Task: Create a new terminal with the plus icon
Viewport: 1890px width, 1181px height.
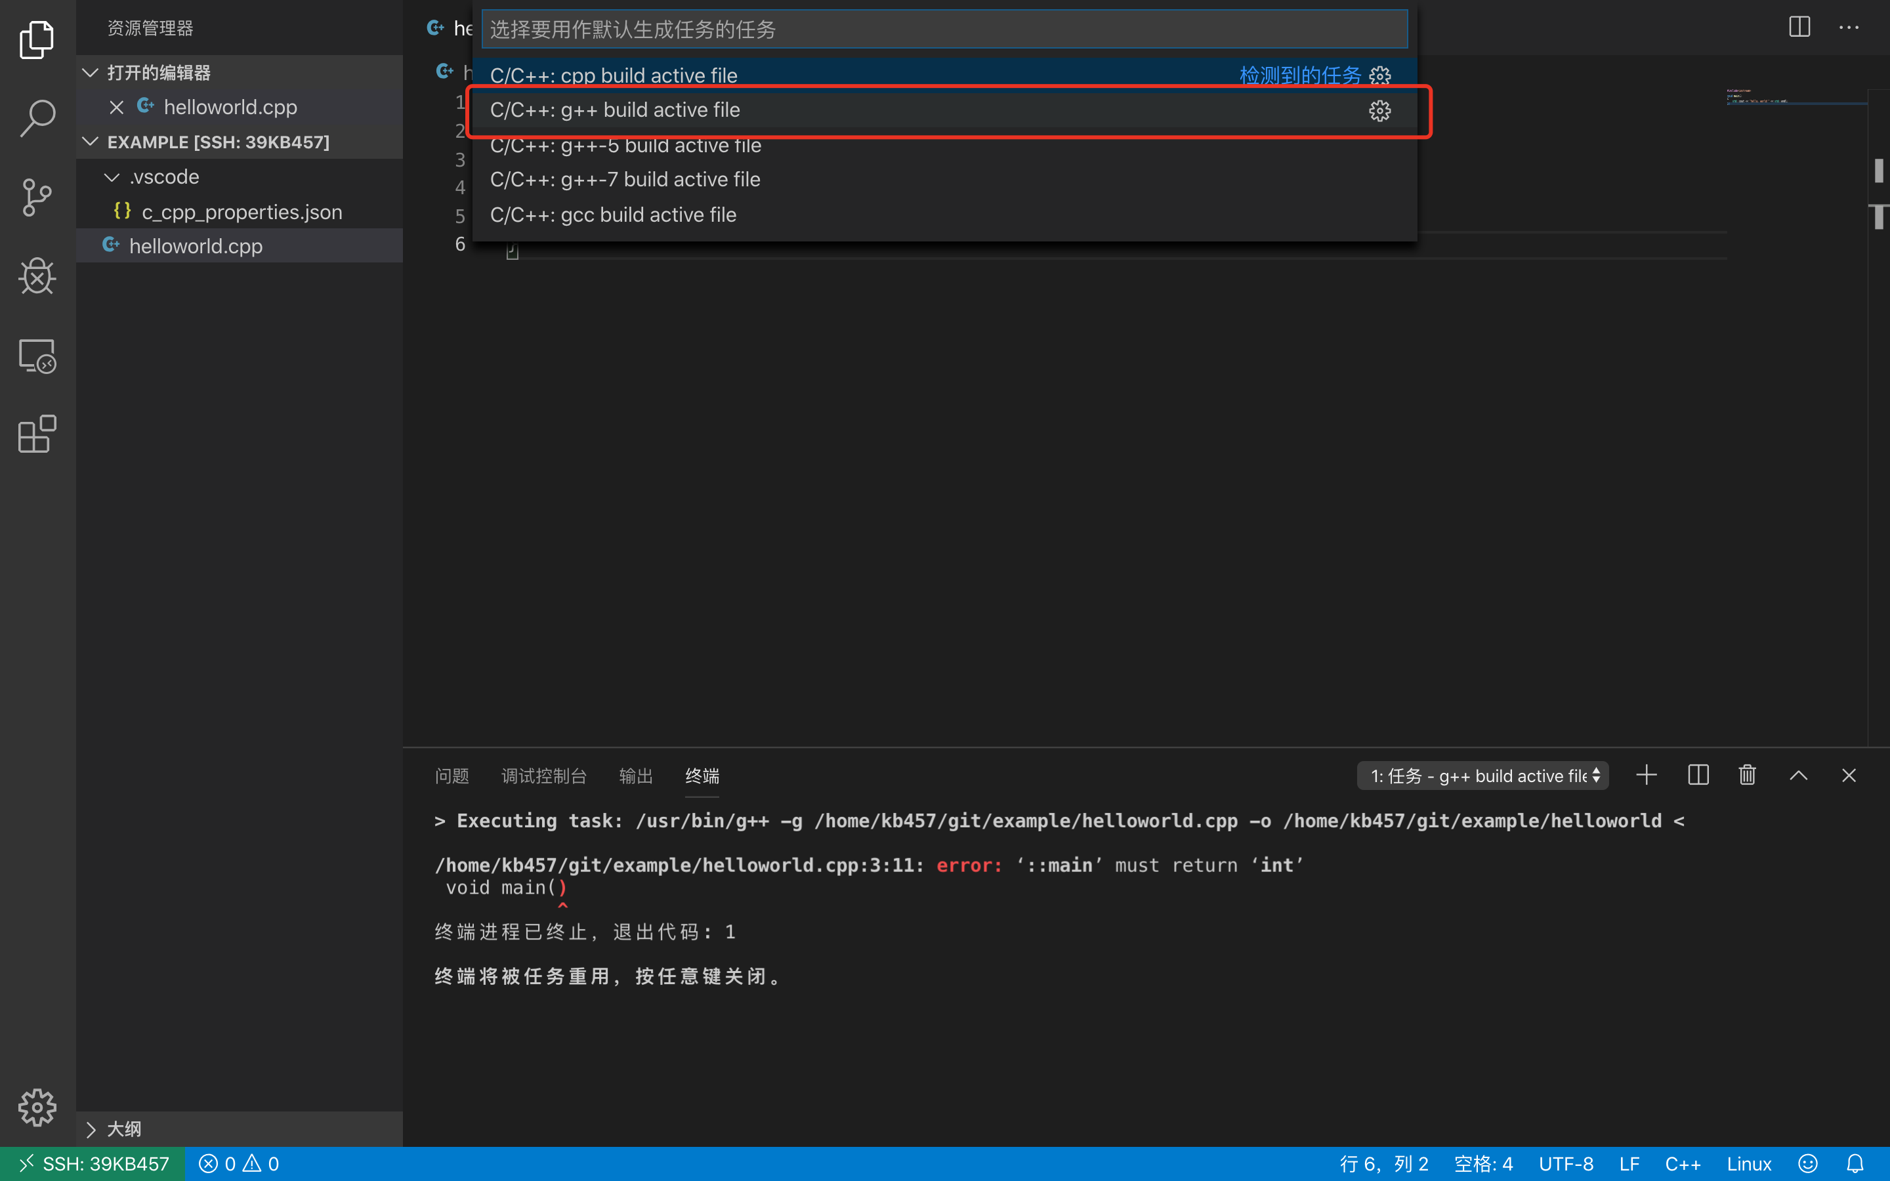Action: [1647, 775]
